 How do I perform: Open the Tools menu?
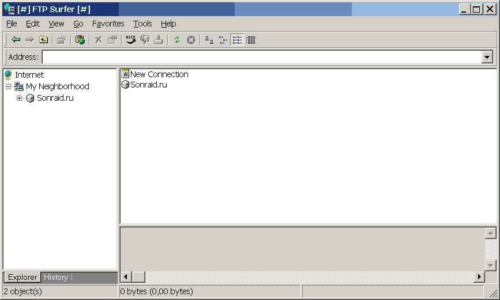[x=142, y=24]
